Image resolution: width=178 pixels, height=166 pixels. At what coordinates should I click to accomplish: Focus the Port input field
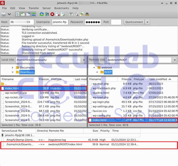[116, 22]
